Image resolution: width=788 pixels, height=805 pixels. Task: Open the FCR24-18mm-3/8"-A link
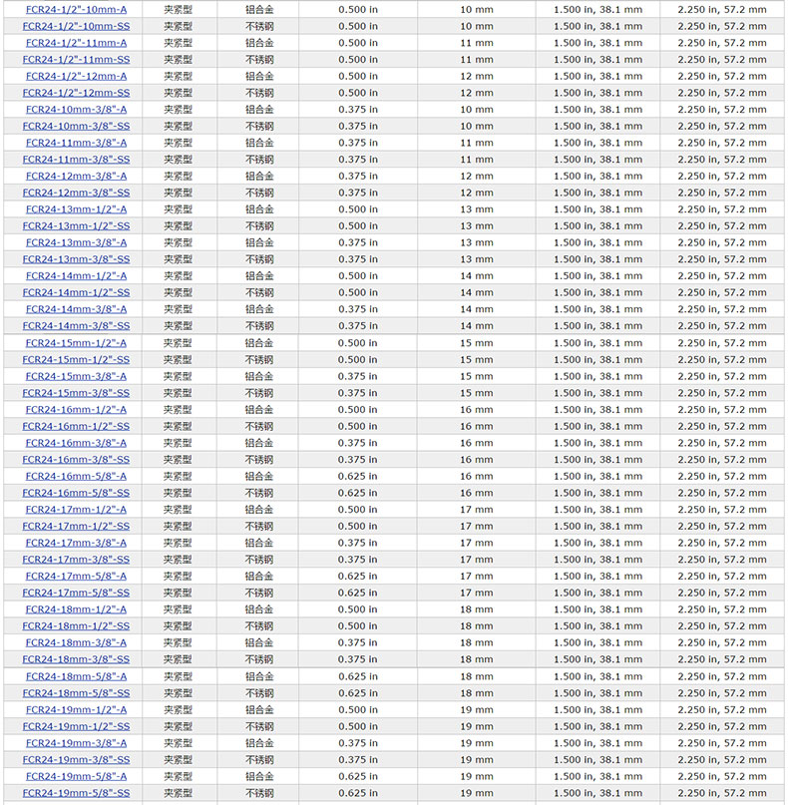[76, 642]
